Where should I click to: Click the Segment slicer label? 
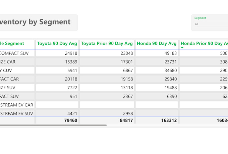(x=200, y=18)
